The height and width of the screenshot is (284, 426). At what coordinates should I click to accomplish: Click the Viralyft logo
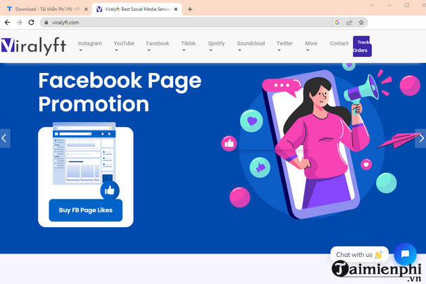[x=34, y=45]
